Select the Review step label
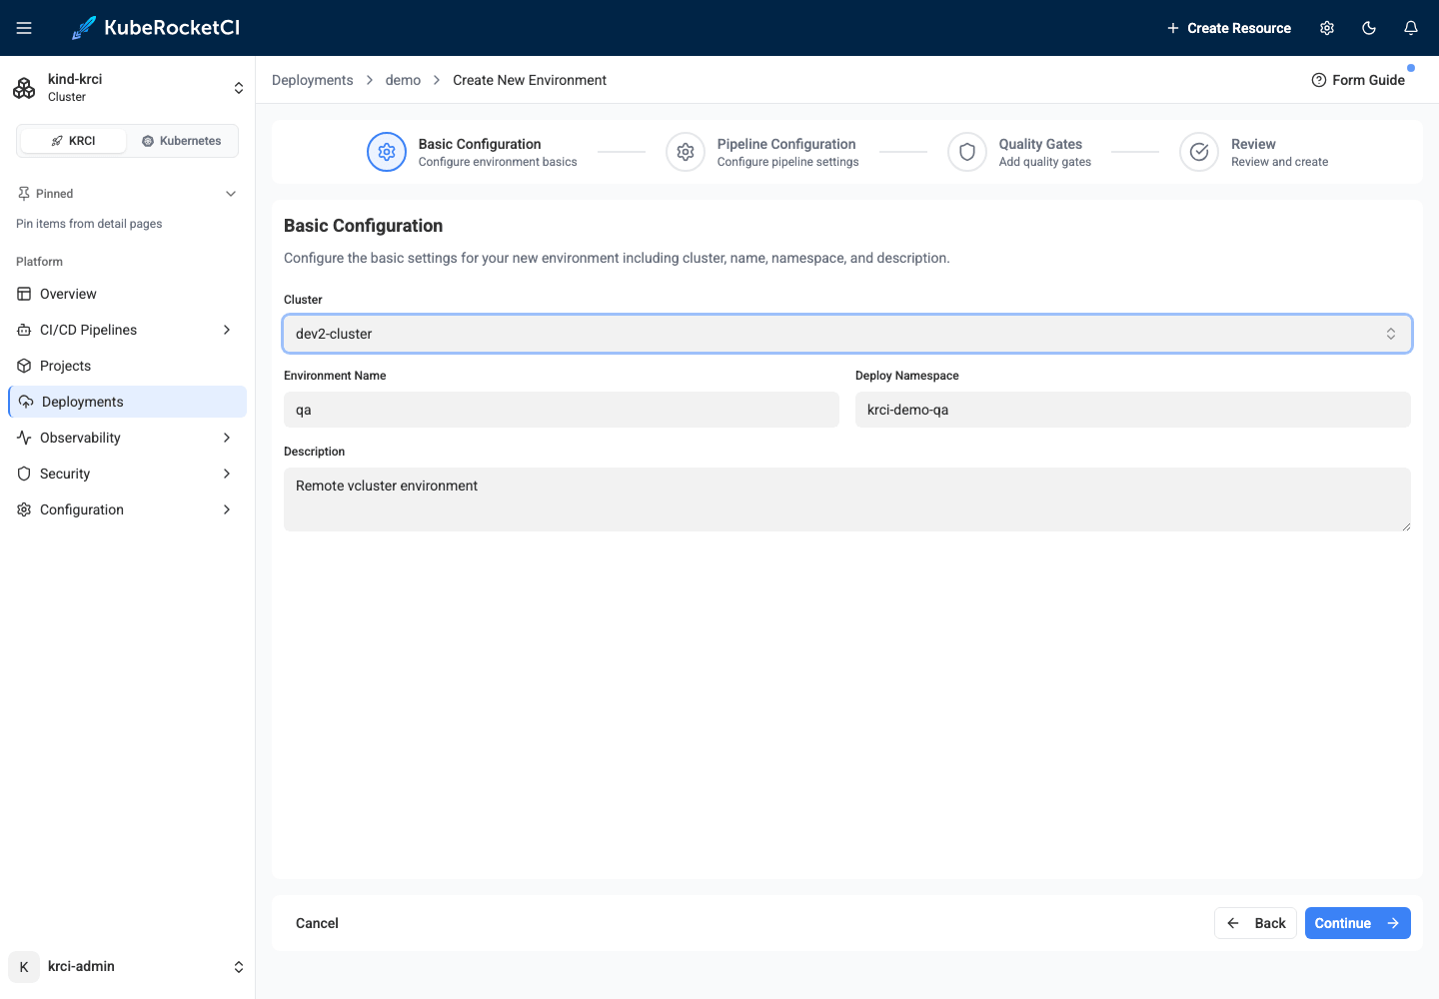 pos(1253,144)
